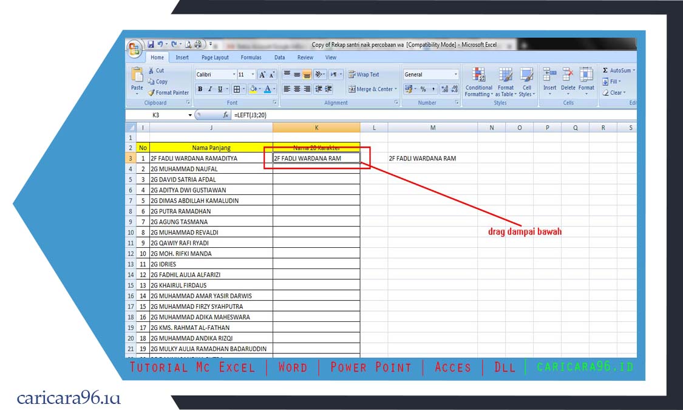Save workbook from Quick Access Toolbar

(151, 44)
